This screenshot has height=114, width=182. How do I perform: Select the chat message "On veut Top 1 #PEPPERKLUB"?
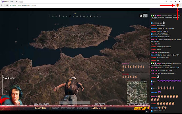(x=166, y=28)
